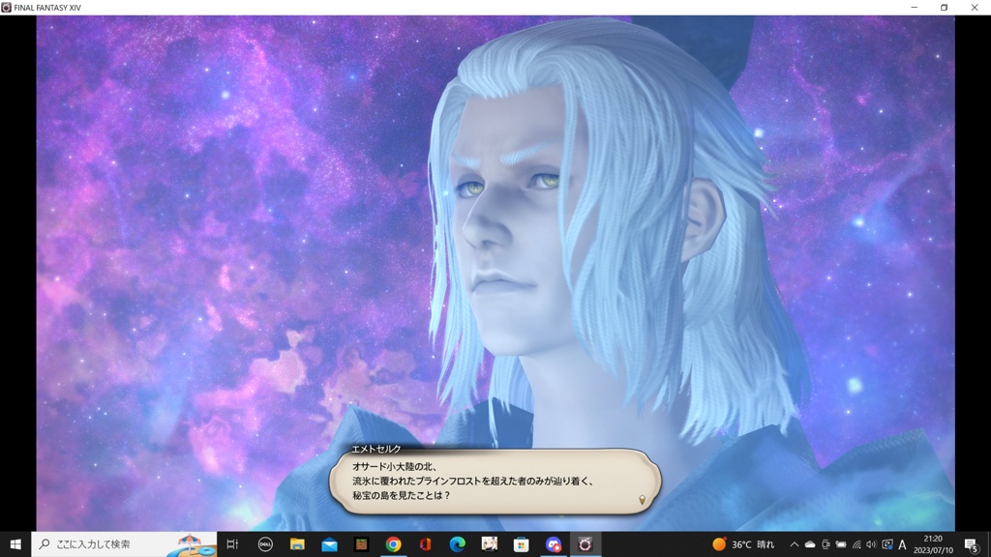The image size is (991, 557).
Task: Open the anime character app on taskbar
Action: coord(489,543)
